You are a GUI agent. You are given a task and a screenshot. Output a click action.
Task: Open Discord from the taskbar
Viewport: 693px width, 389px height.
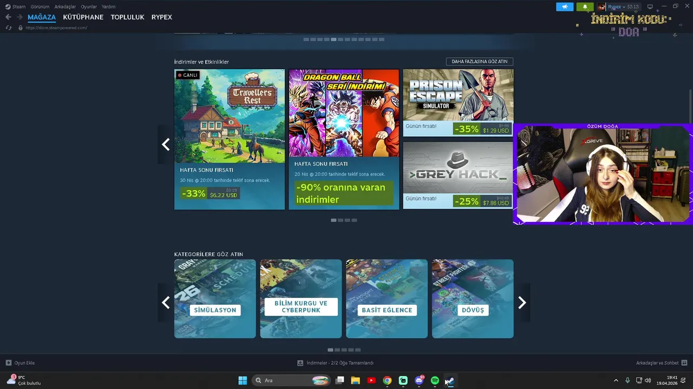[419, 380]
